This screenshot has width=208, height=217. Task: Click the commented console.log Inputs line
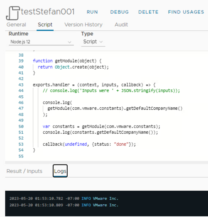[x=111, y=91]
